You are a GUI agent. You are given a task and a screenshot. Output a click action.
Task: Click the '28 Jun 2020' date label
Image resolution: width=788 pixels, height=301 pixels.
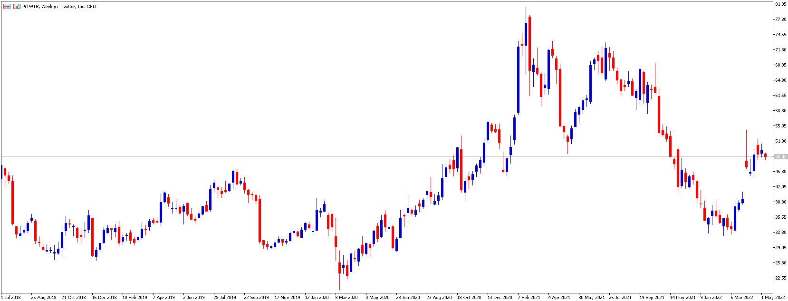[408, 298]
